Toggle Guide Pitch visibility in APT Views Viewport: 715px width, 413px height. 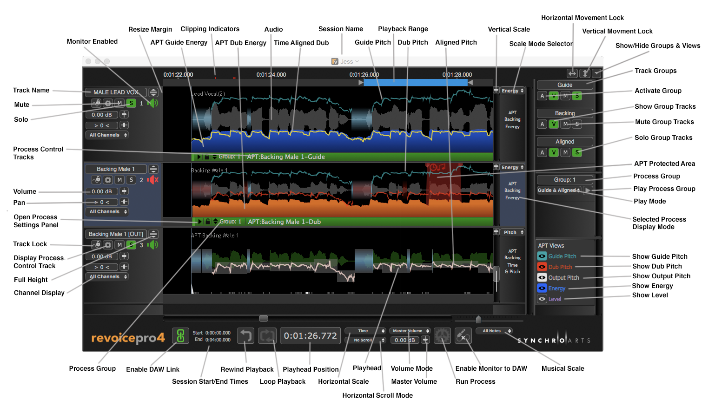click(x=542, y=256)
